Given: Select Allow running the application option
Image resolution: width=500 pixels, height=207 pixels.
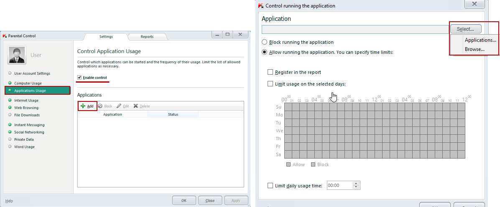Looking at the screenshot, I should (264, 52).
